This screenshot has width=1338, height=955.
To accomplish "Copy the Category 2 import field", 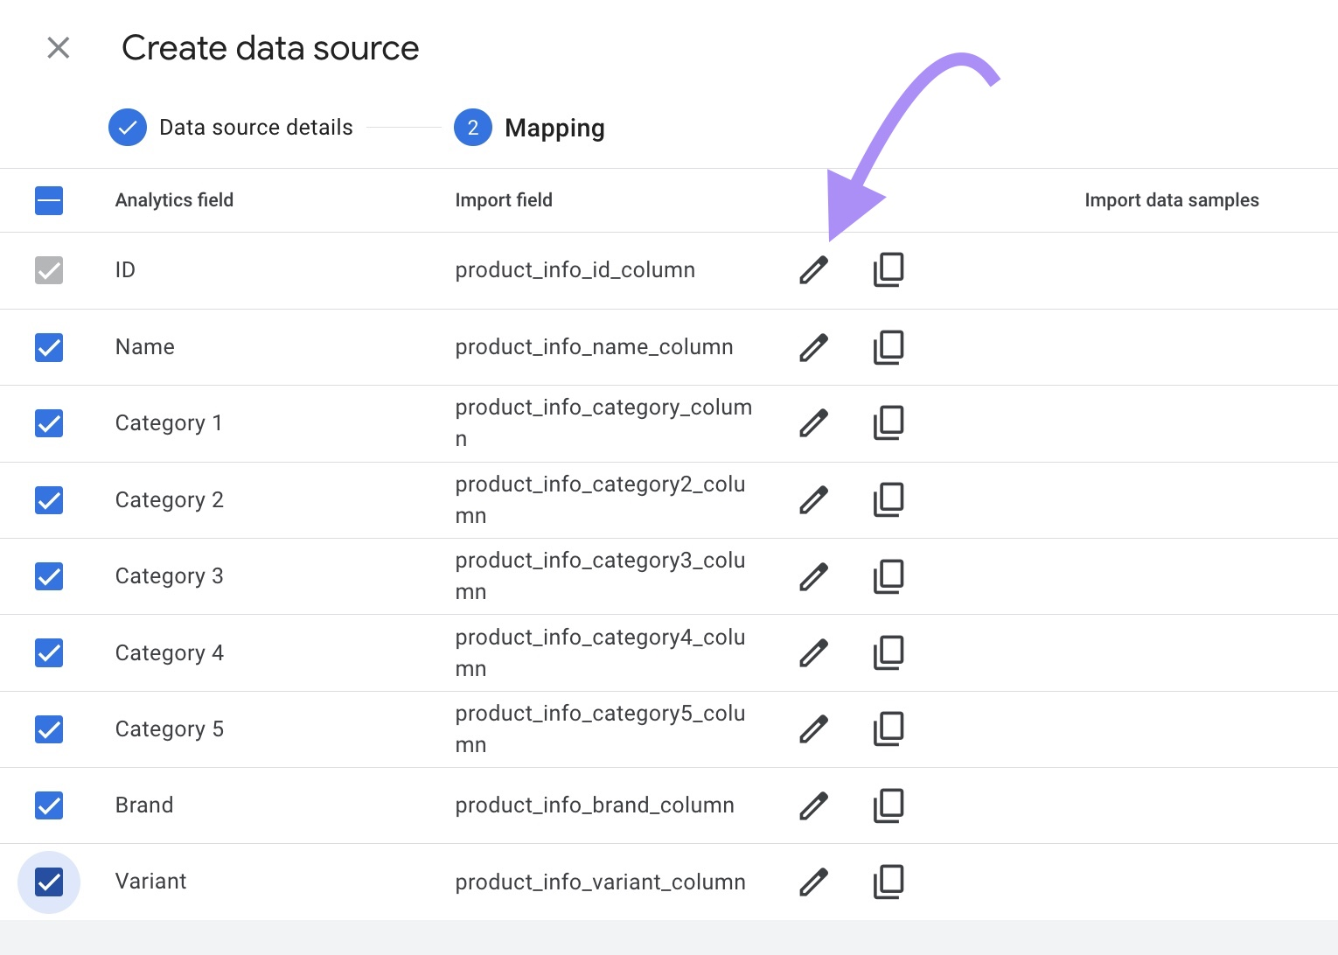I will tap(888, 499).
